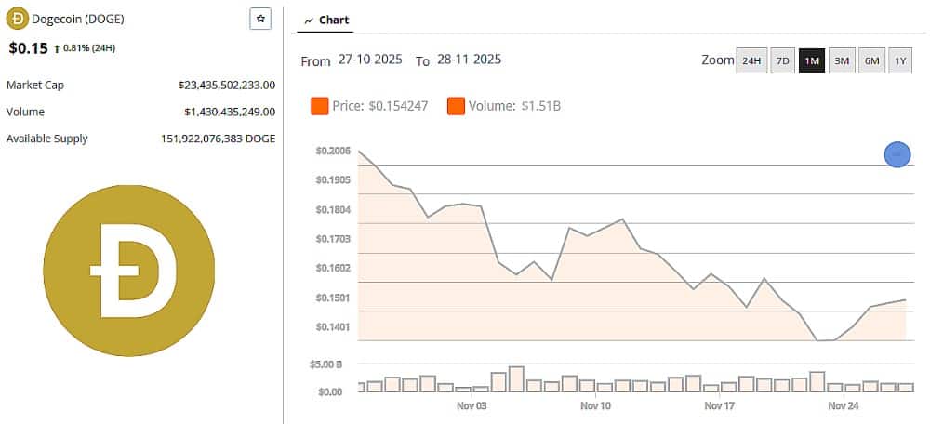Click the $0.1501 y-axis label
Screen dimensions: 930x424
point(333,298)
